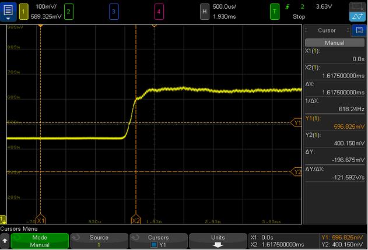This screenshot has height=250, width=368.
Task: Open the sidebar list icon beside Cursor
Action: [359, 30]
